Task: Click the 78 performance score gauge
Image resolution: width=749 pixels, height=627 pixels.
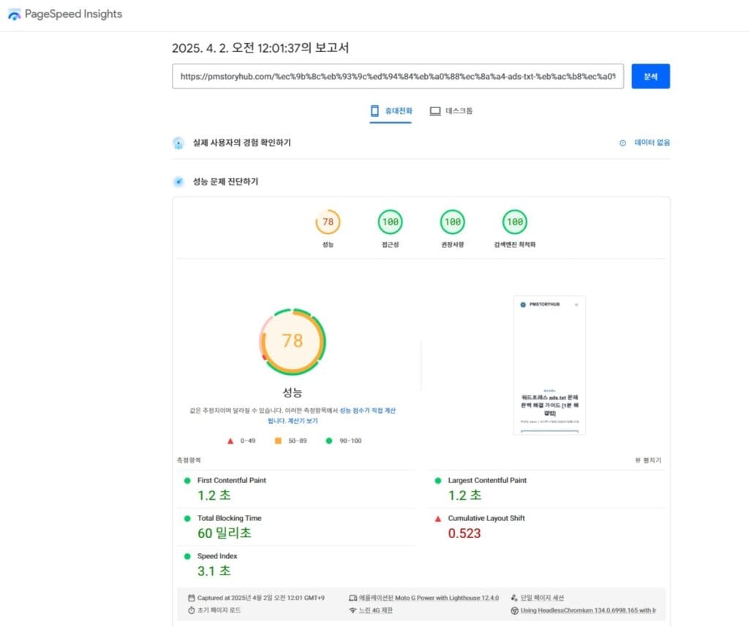Action: coord(328,222)
